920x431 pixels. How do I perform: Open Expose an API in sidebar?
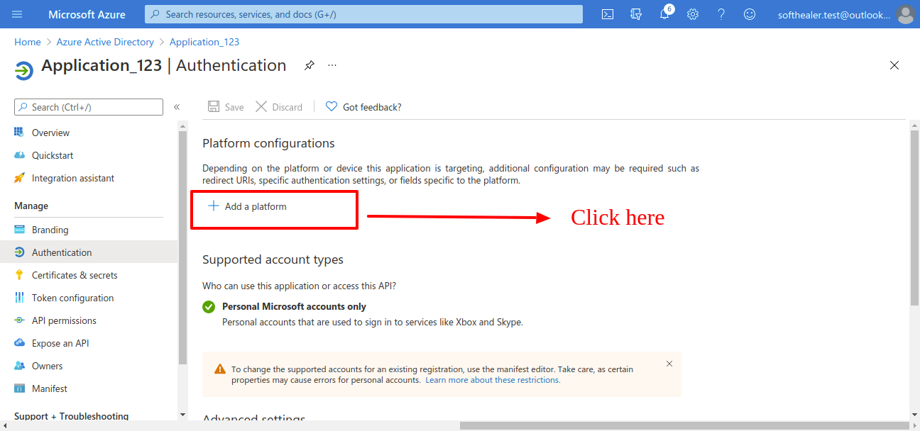[x=60, y=343]
